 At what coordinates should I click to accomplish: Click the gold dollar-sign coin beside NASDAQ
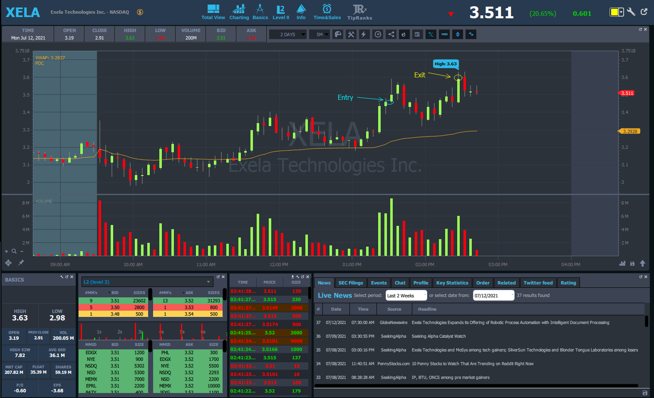[x=140, y=12]
